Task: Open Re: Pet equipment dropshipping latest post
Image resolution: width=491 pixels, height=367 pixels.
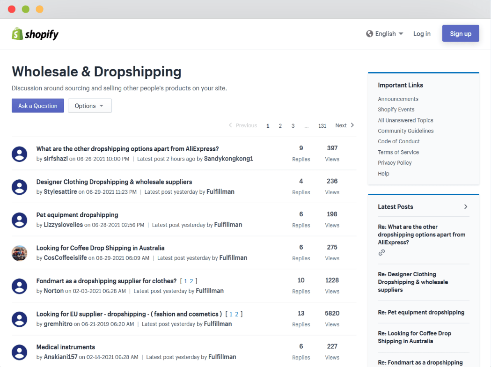Action: [421, 312]
